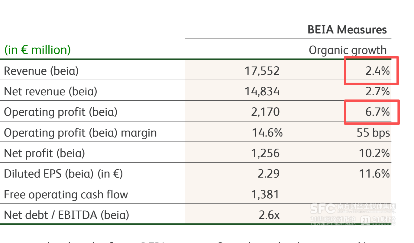Click the 14,834 net revenue value

coord(262,91)
